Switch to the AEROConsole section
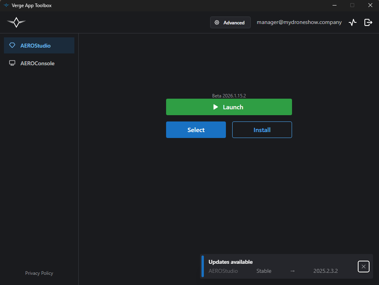 pyautogui.click(x=37, y=63)
